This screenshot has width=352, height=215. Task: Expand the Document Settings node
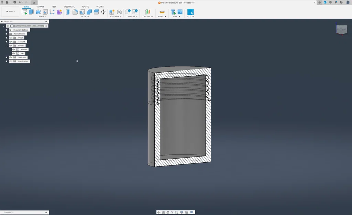pyautogui.click(x=6, y=30)
